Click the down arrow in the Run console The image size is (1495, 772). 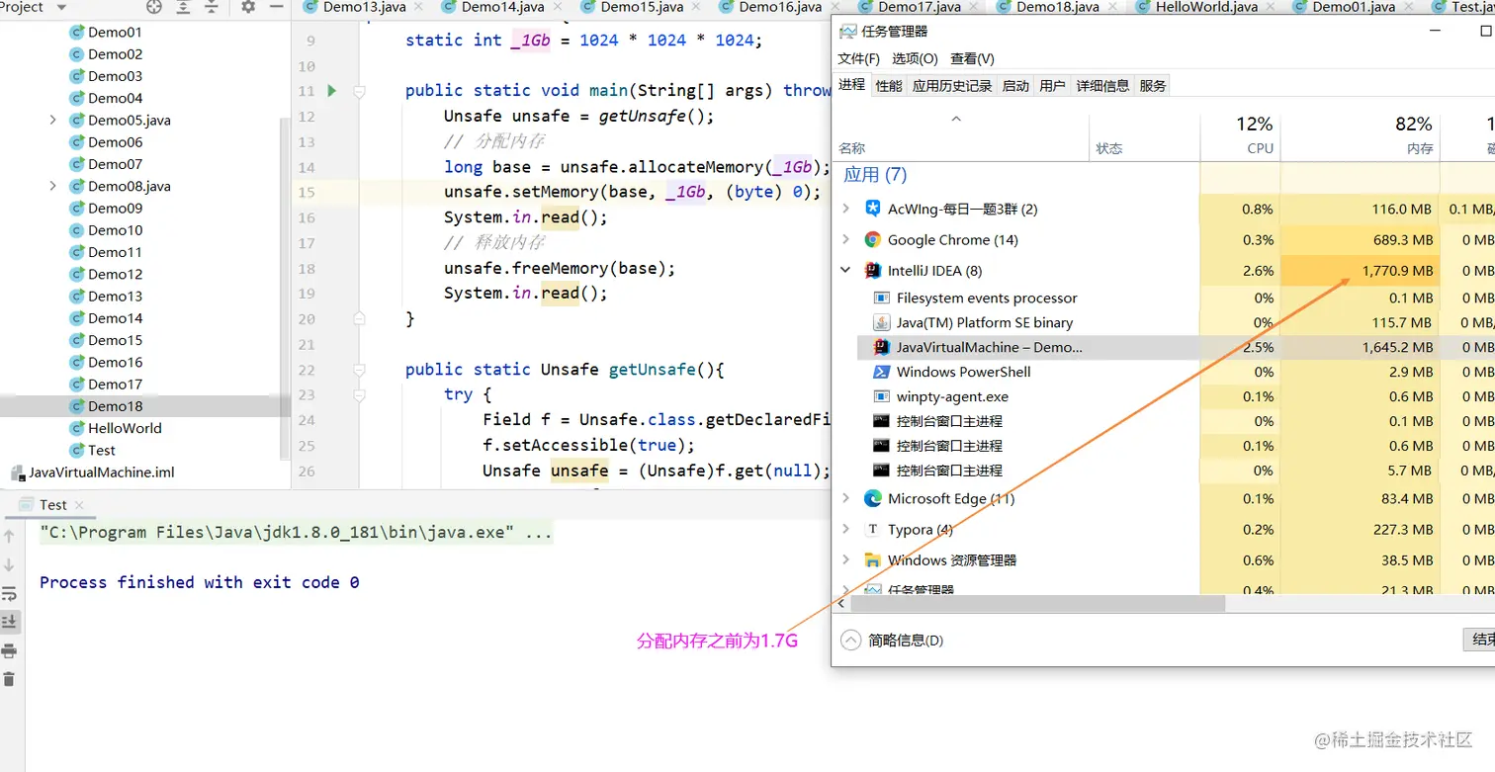coord(9,565)
